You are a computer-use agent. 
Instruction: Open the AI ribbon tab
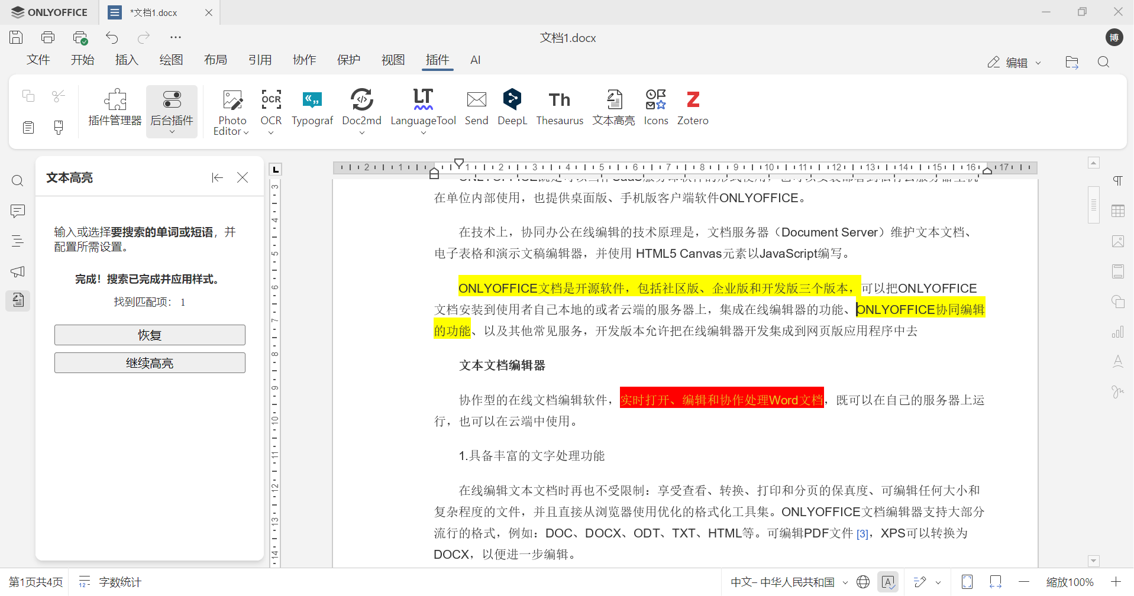tap(476, 60)
